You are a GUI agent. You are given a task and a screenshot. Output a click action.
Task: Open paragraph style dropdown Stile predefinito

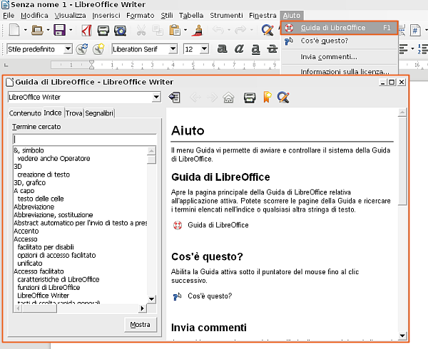[x=68, y=49]
